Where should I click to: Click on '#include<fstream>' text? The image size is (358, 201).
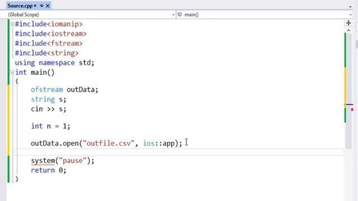coord(49,44)
